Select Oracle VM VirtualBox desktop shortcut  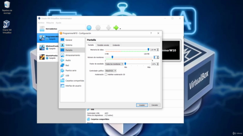[7, 27]
